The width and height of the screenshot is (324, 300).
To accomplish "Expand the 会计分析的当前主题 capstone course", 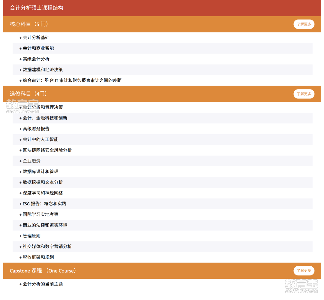I will tap(162, 284).
